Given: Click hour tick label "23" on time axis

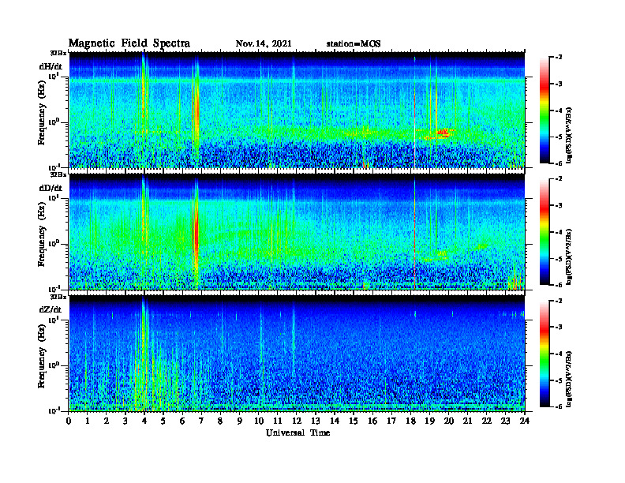Looking at the screenshot, I should click(506, 421).
